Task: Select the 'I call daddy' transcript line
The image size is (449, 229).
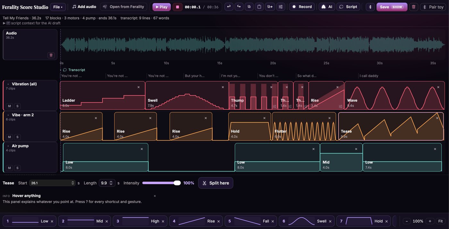Action: [x=369, y=76]
